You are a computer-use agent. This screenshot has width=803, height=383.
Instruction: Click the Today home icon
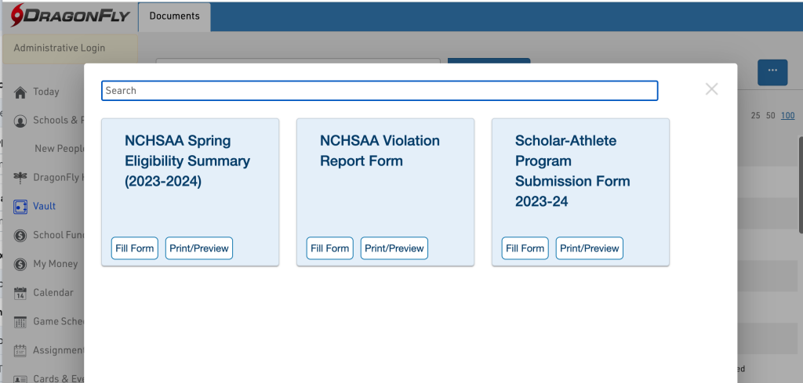pyautogui.click(x=20, y=92)
